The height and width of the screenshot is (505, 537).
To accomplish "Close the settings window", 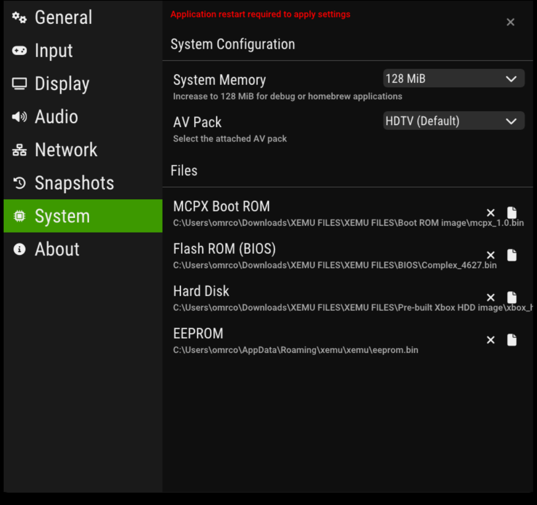I will (511, 22).
